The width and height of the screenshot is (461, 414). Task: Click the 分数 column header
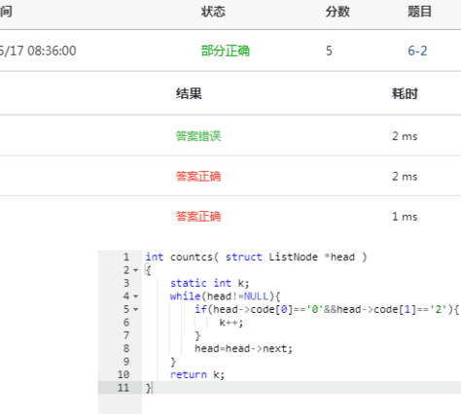(x=337, y=12)
